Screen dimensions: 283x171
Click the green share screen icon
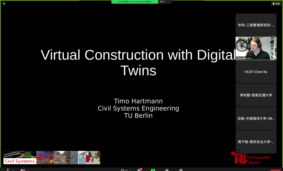point(153,170)
